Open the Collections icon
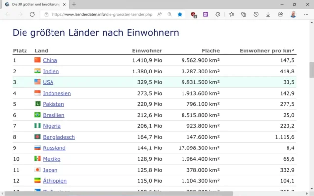Viewport: 314px width, 196px height. tap(243, 15)
